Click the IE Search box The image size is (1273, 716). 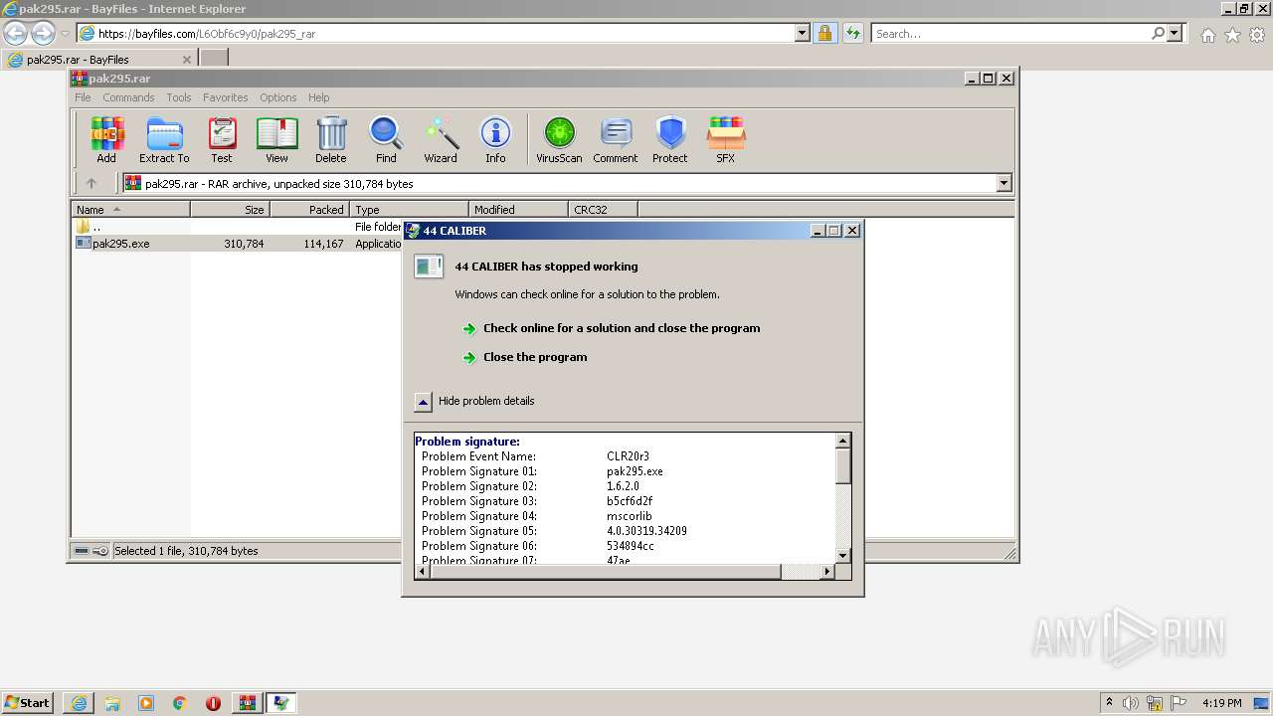(x=1010, y=33)
